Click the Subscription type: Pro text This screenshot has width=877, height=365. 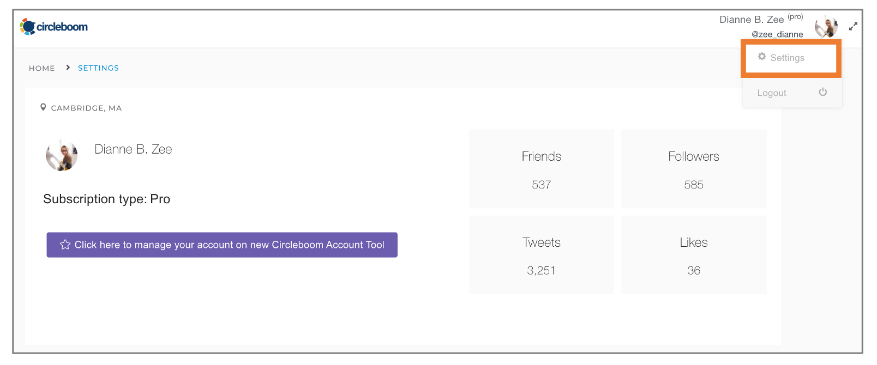107,199
